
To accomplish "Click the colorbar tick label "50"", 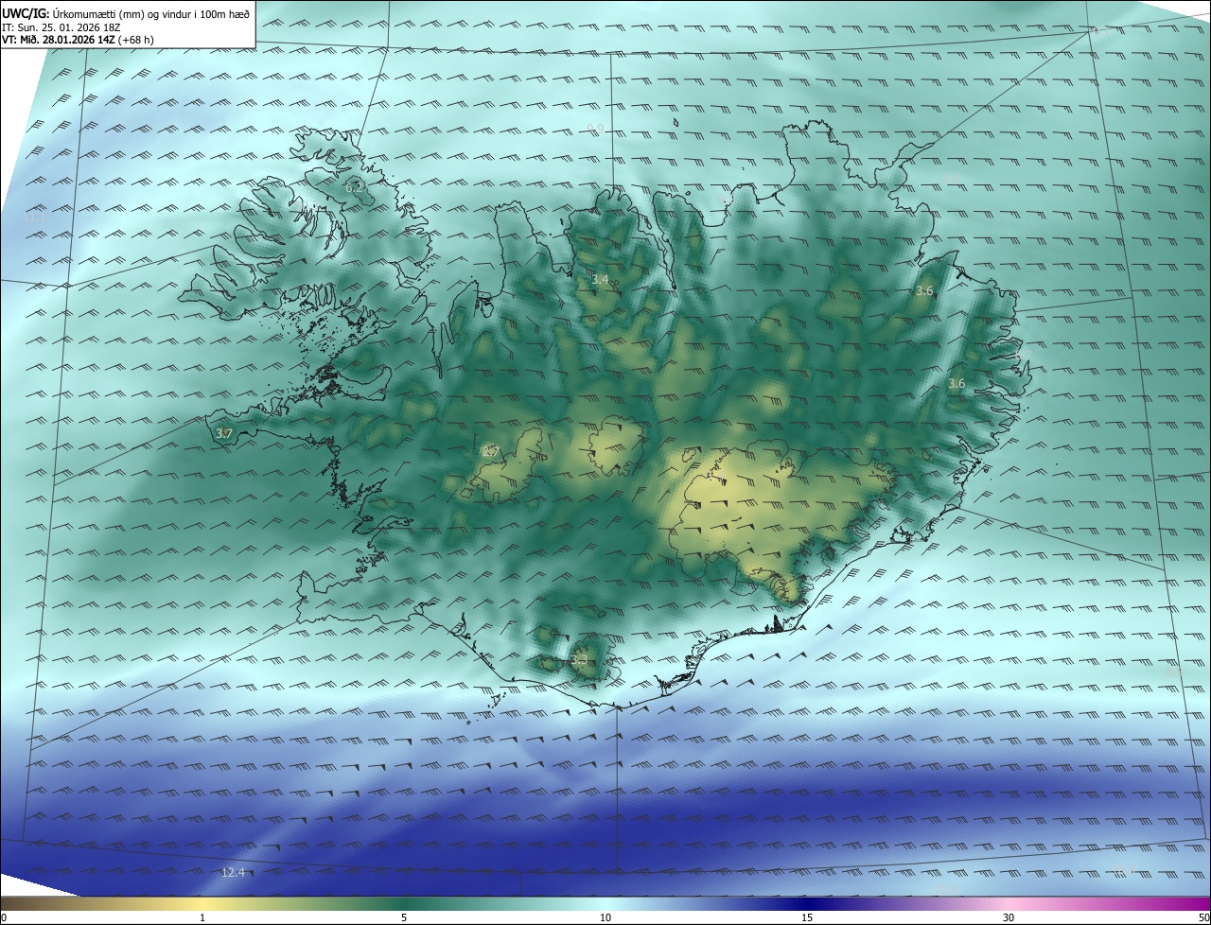I will 1203,917.
